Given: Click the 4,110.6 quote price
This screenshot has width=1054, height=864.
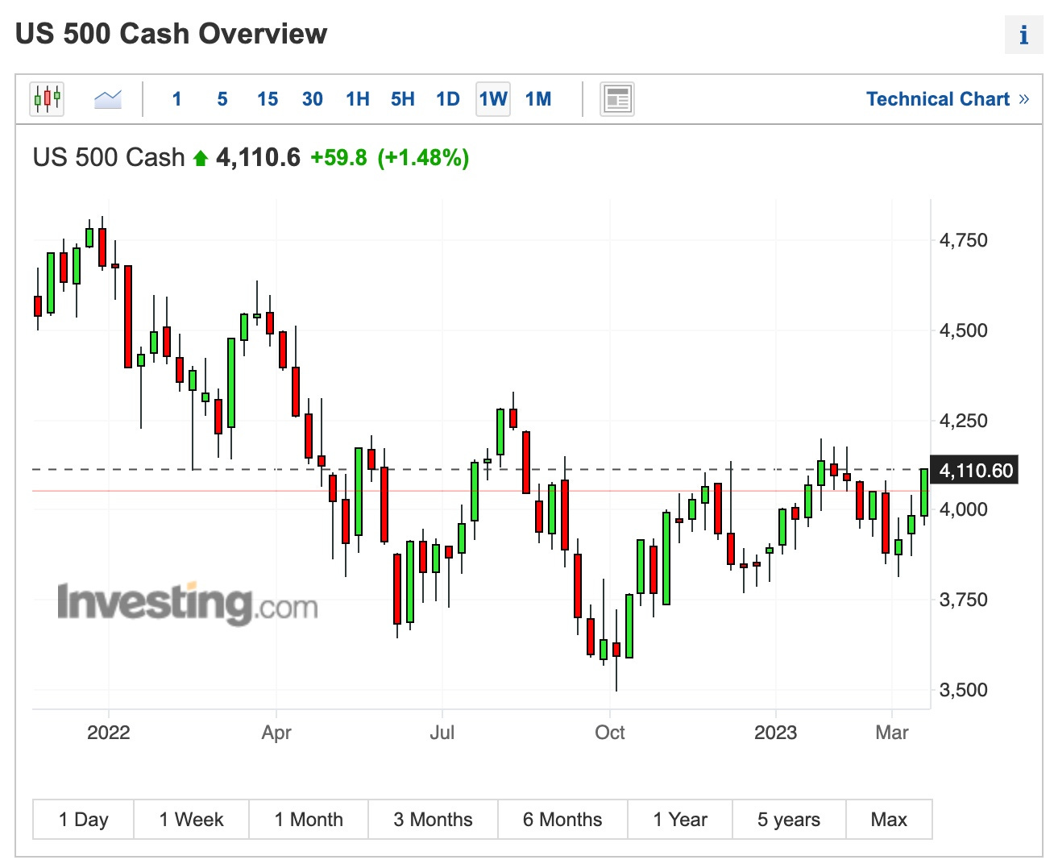Looking at the screenshot, I should [258, 157].
